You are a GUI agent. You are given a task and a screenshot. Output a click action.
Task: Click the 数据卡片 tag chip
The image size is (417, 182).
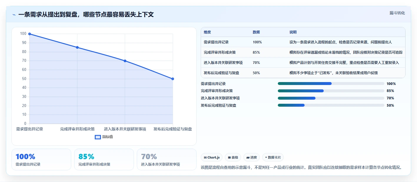[x=273, y=157]
